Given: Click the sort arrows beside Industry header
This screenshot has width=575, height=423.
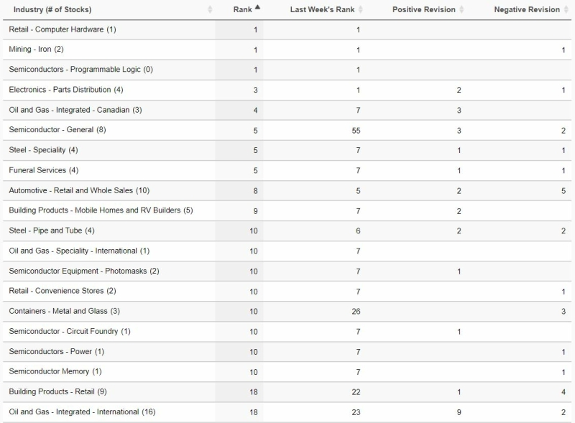Looking at the screenshot, I should (x=210, y=9).
